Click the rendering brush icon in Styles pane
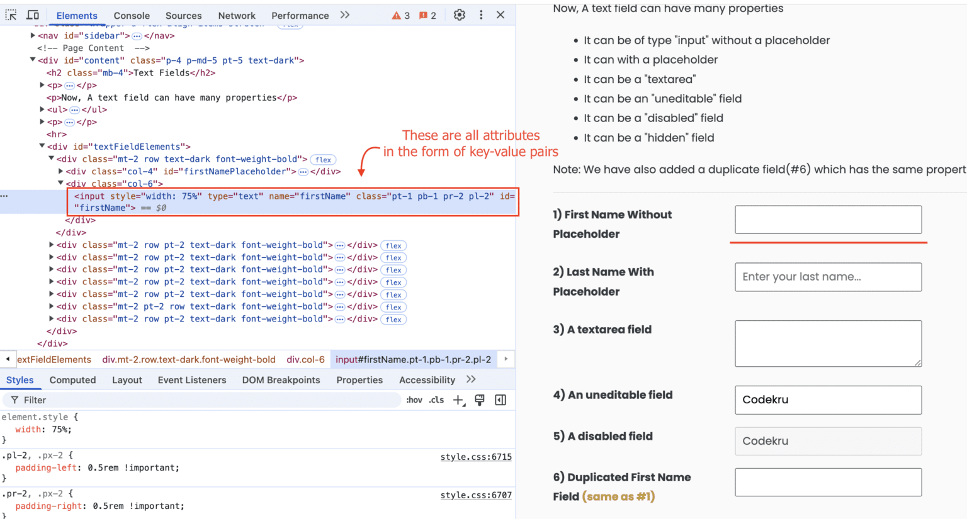Screen dimensions: 967x519 479,399
